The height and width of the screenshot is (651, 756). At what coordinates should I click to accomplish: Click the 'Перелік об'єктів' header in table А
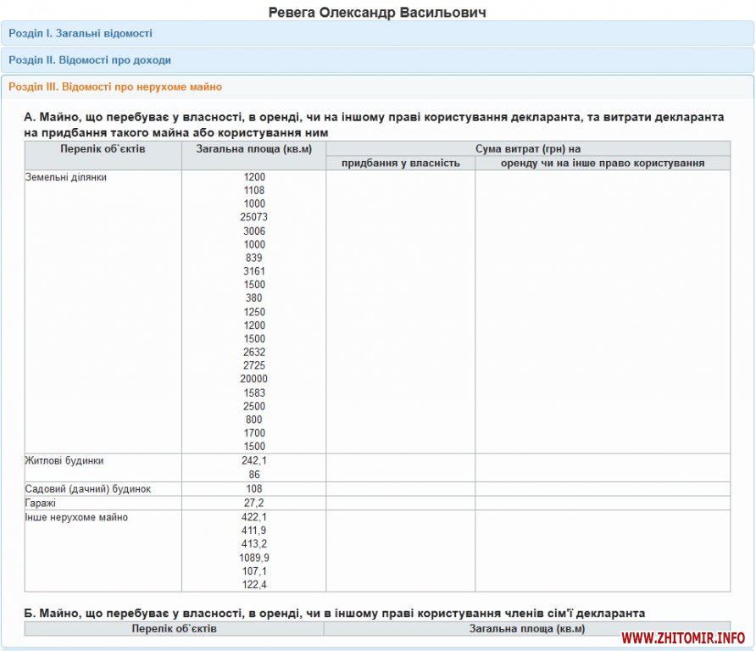103,149
